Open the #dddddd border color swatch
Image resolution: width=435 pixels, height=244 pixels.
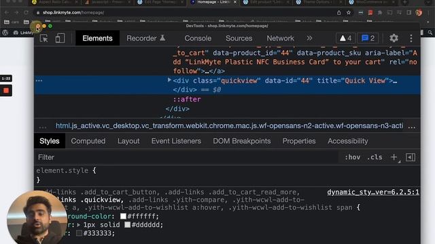coord(127,224)
